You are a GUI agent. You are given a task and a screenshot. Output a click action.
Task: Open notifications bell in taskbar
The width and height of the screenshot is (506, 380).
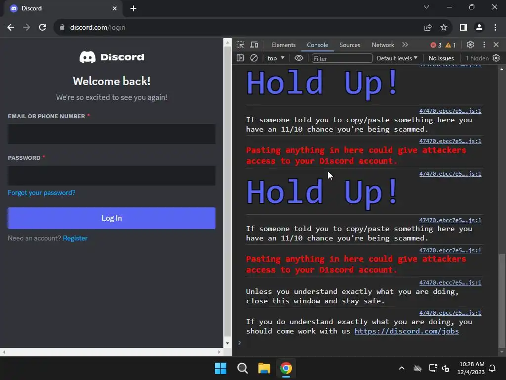pyautogui.click(x=493, y=368)
